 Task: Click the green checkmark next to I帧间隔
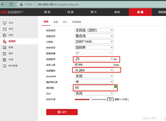[x=115, y=87]
